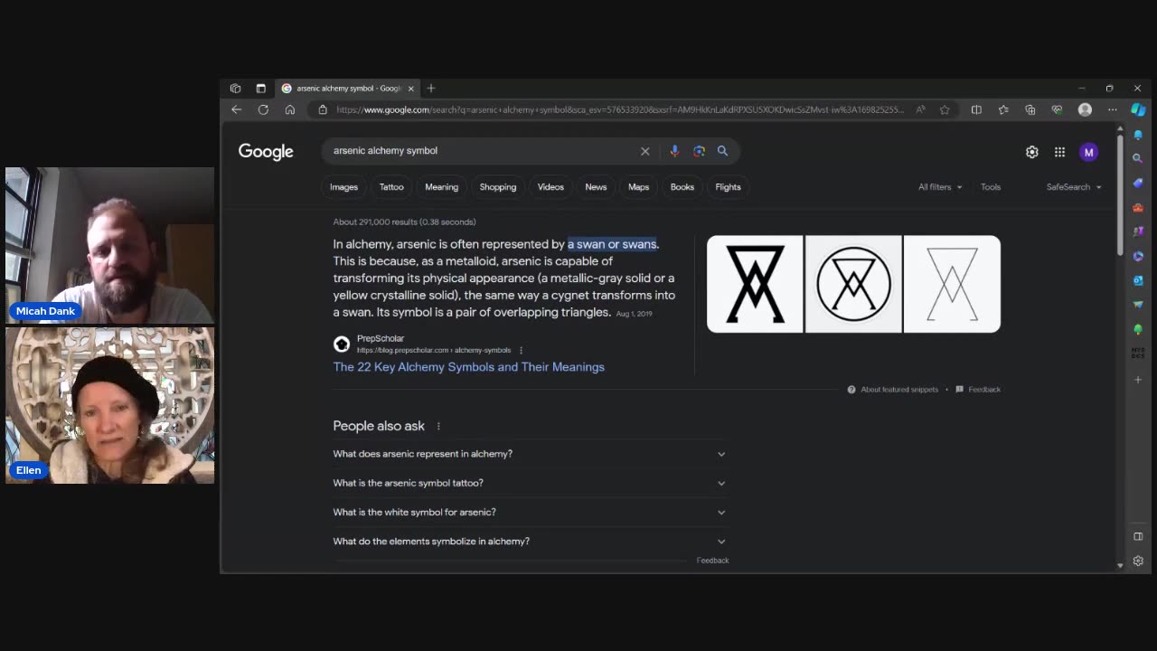
Task: Close the 'arsenic alchemy symbol' browser tab
Action: tap(410, 88)
